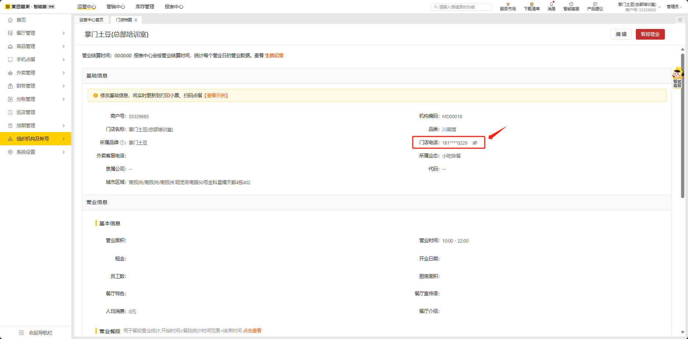Open 智能客服 help icon in the header
This screenshot has height=339, width=688.
click(x=571, y=4)
